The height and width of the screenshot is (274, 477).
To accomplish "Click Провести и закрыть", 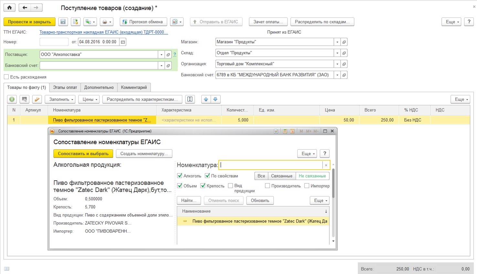I will coord(29,22).
